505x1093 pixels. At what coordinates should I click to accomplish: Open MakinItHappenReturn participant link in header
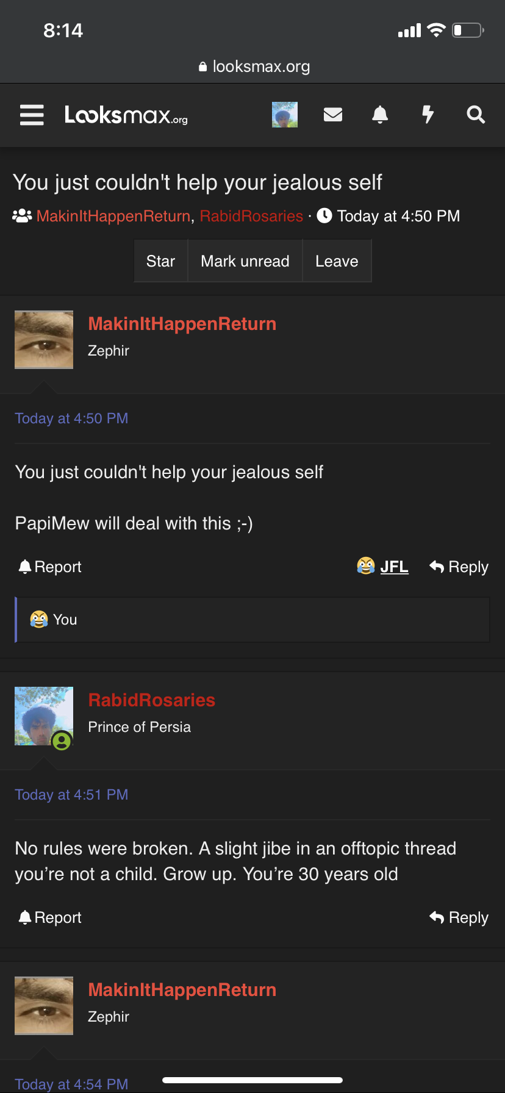click(113, 216)
